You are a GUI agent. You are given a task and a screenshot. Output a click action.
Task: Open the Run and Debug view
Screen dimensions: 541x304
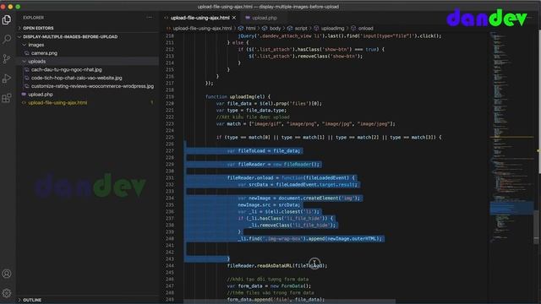tap(7, 79)
